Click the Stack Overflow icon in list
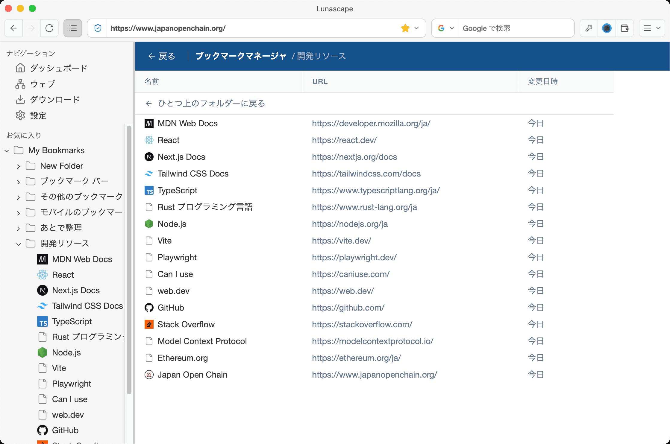The width and height of the screenshot is (670, 444). tap(149, 324)
